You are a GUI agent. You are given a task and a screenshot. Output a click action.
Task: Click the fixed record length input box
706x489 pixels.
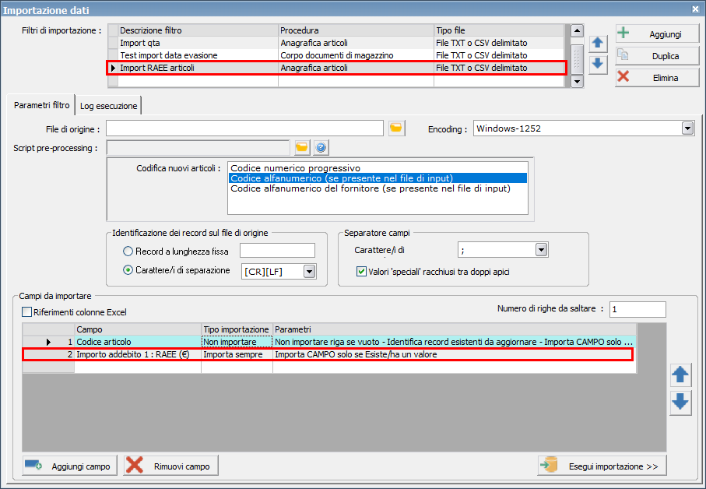click(277, 251)
